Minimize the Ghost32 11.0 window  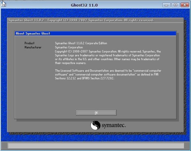tap(166, 5)
